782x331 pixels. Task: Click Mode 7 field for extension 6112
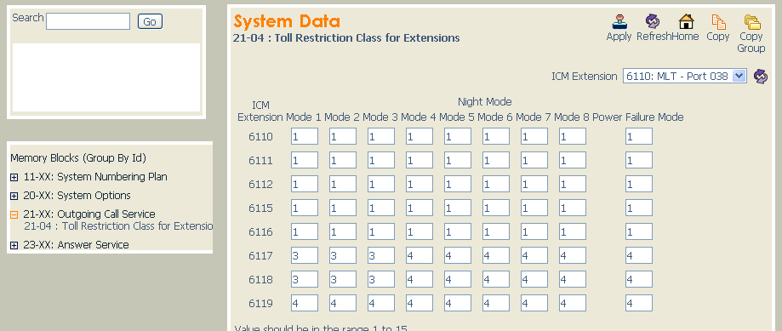point(534,185)
